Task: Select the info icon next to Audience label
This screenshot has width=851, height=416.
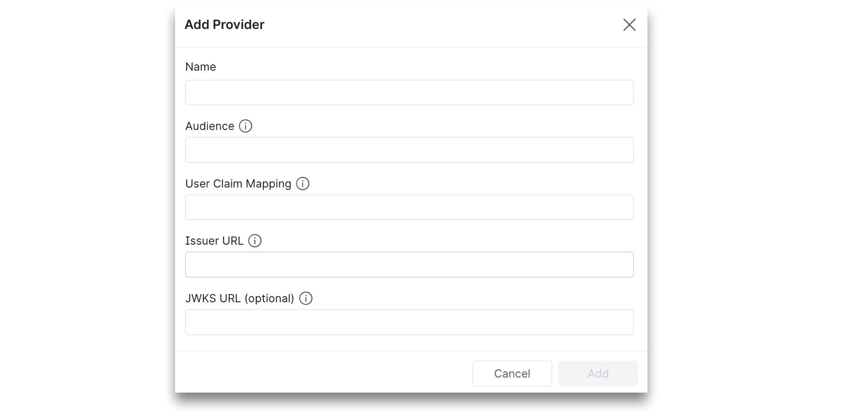Action: 246,126
